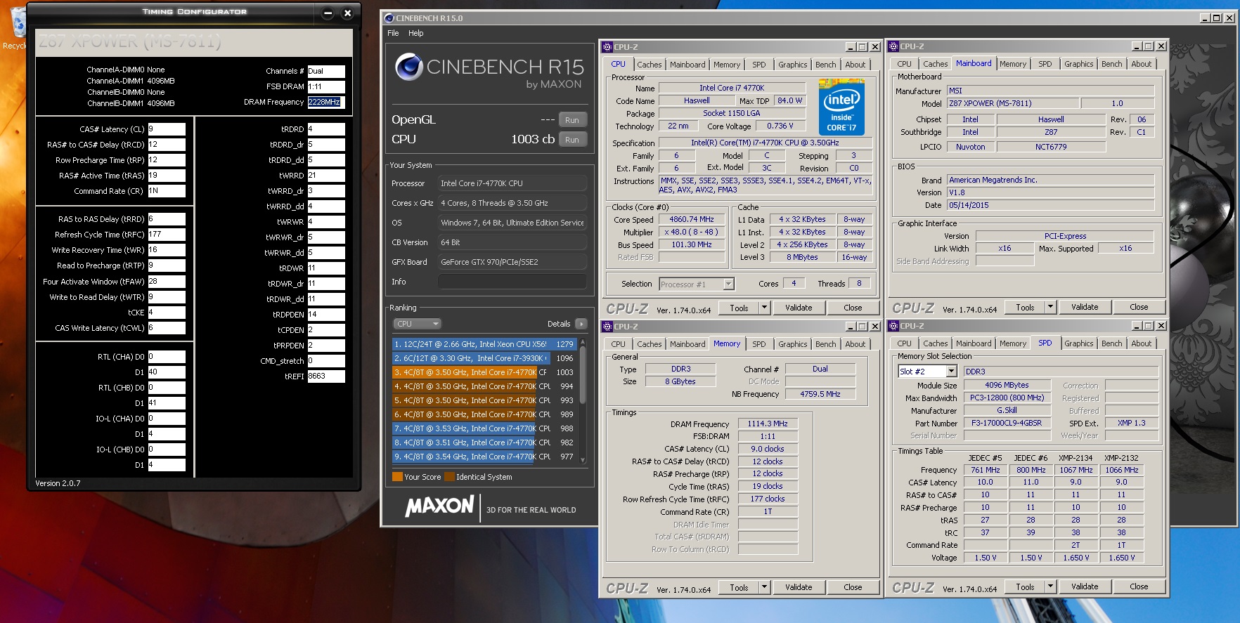
Task: Select SPD tab in Memory CPU-Z window
Action: point(758,344)
